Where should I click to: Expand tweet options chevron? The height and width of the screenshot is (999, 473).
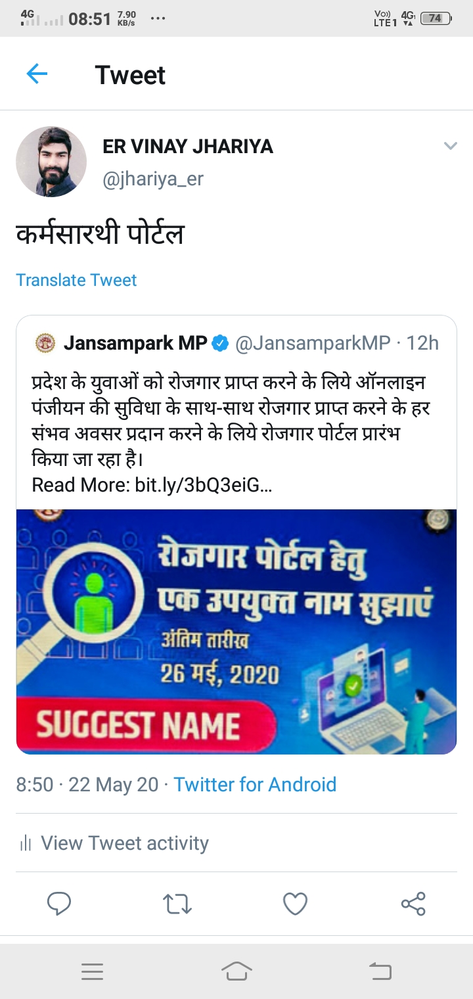pos(450,146)
